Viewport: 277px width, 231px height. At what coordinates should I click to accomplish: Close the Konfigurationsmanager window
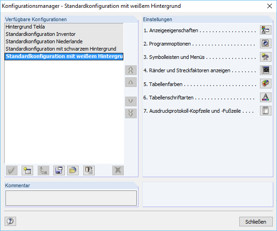(x=270, y=6)
